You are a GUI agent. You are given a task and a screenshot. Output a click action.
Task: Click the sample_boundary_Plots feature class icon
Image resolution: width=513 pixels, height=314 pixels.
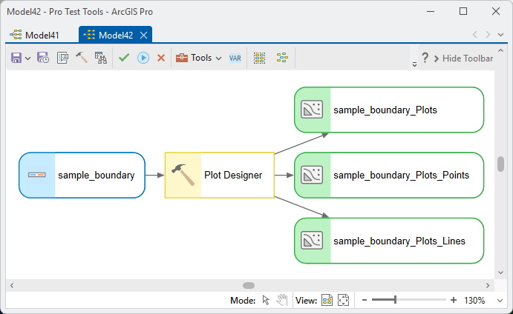pos(312,110)
